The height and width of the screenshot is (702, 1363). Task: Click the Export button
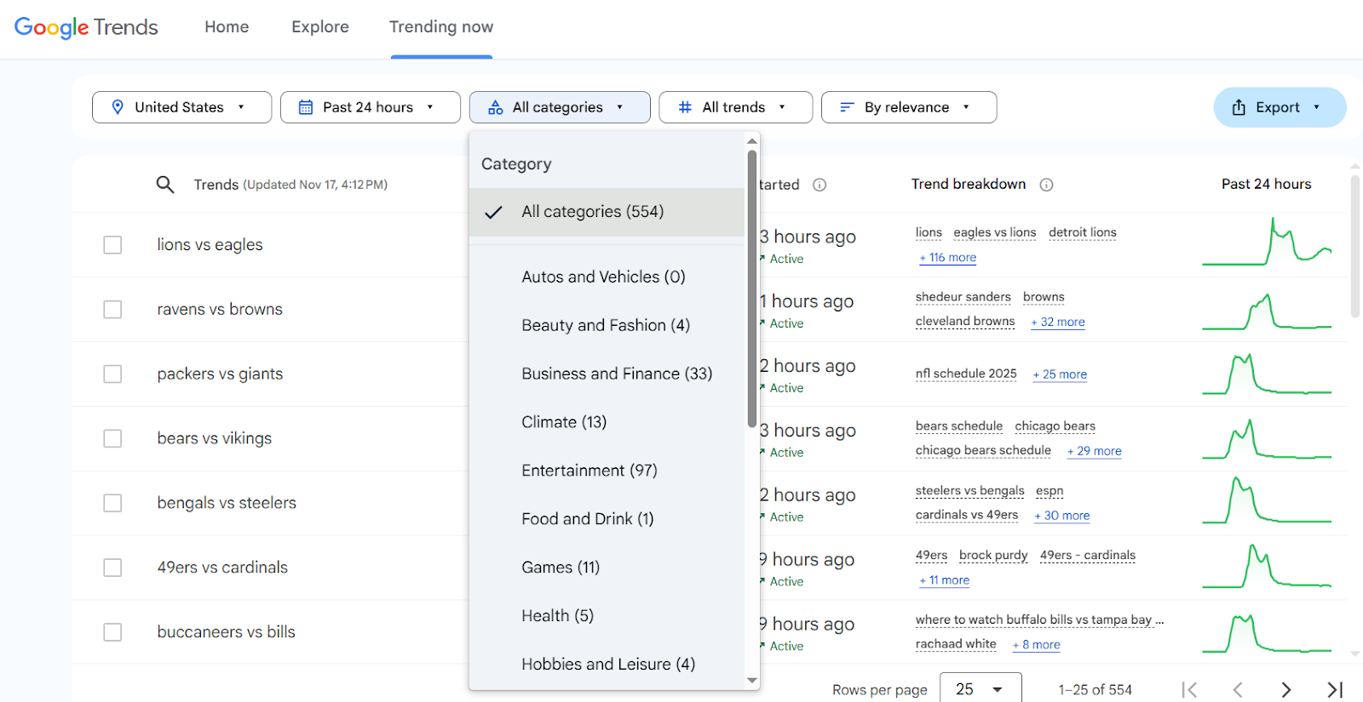click(1279, 107)
